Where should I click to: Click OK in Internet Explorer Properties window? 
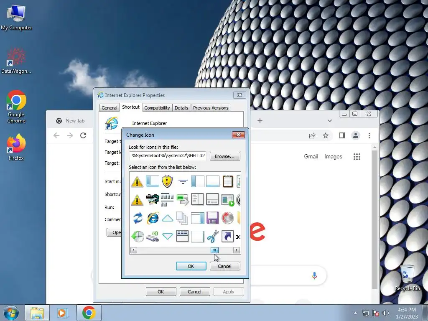point(161,291)
